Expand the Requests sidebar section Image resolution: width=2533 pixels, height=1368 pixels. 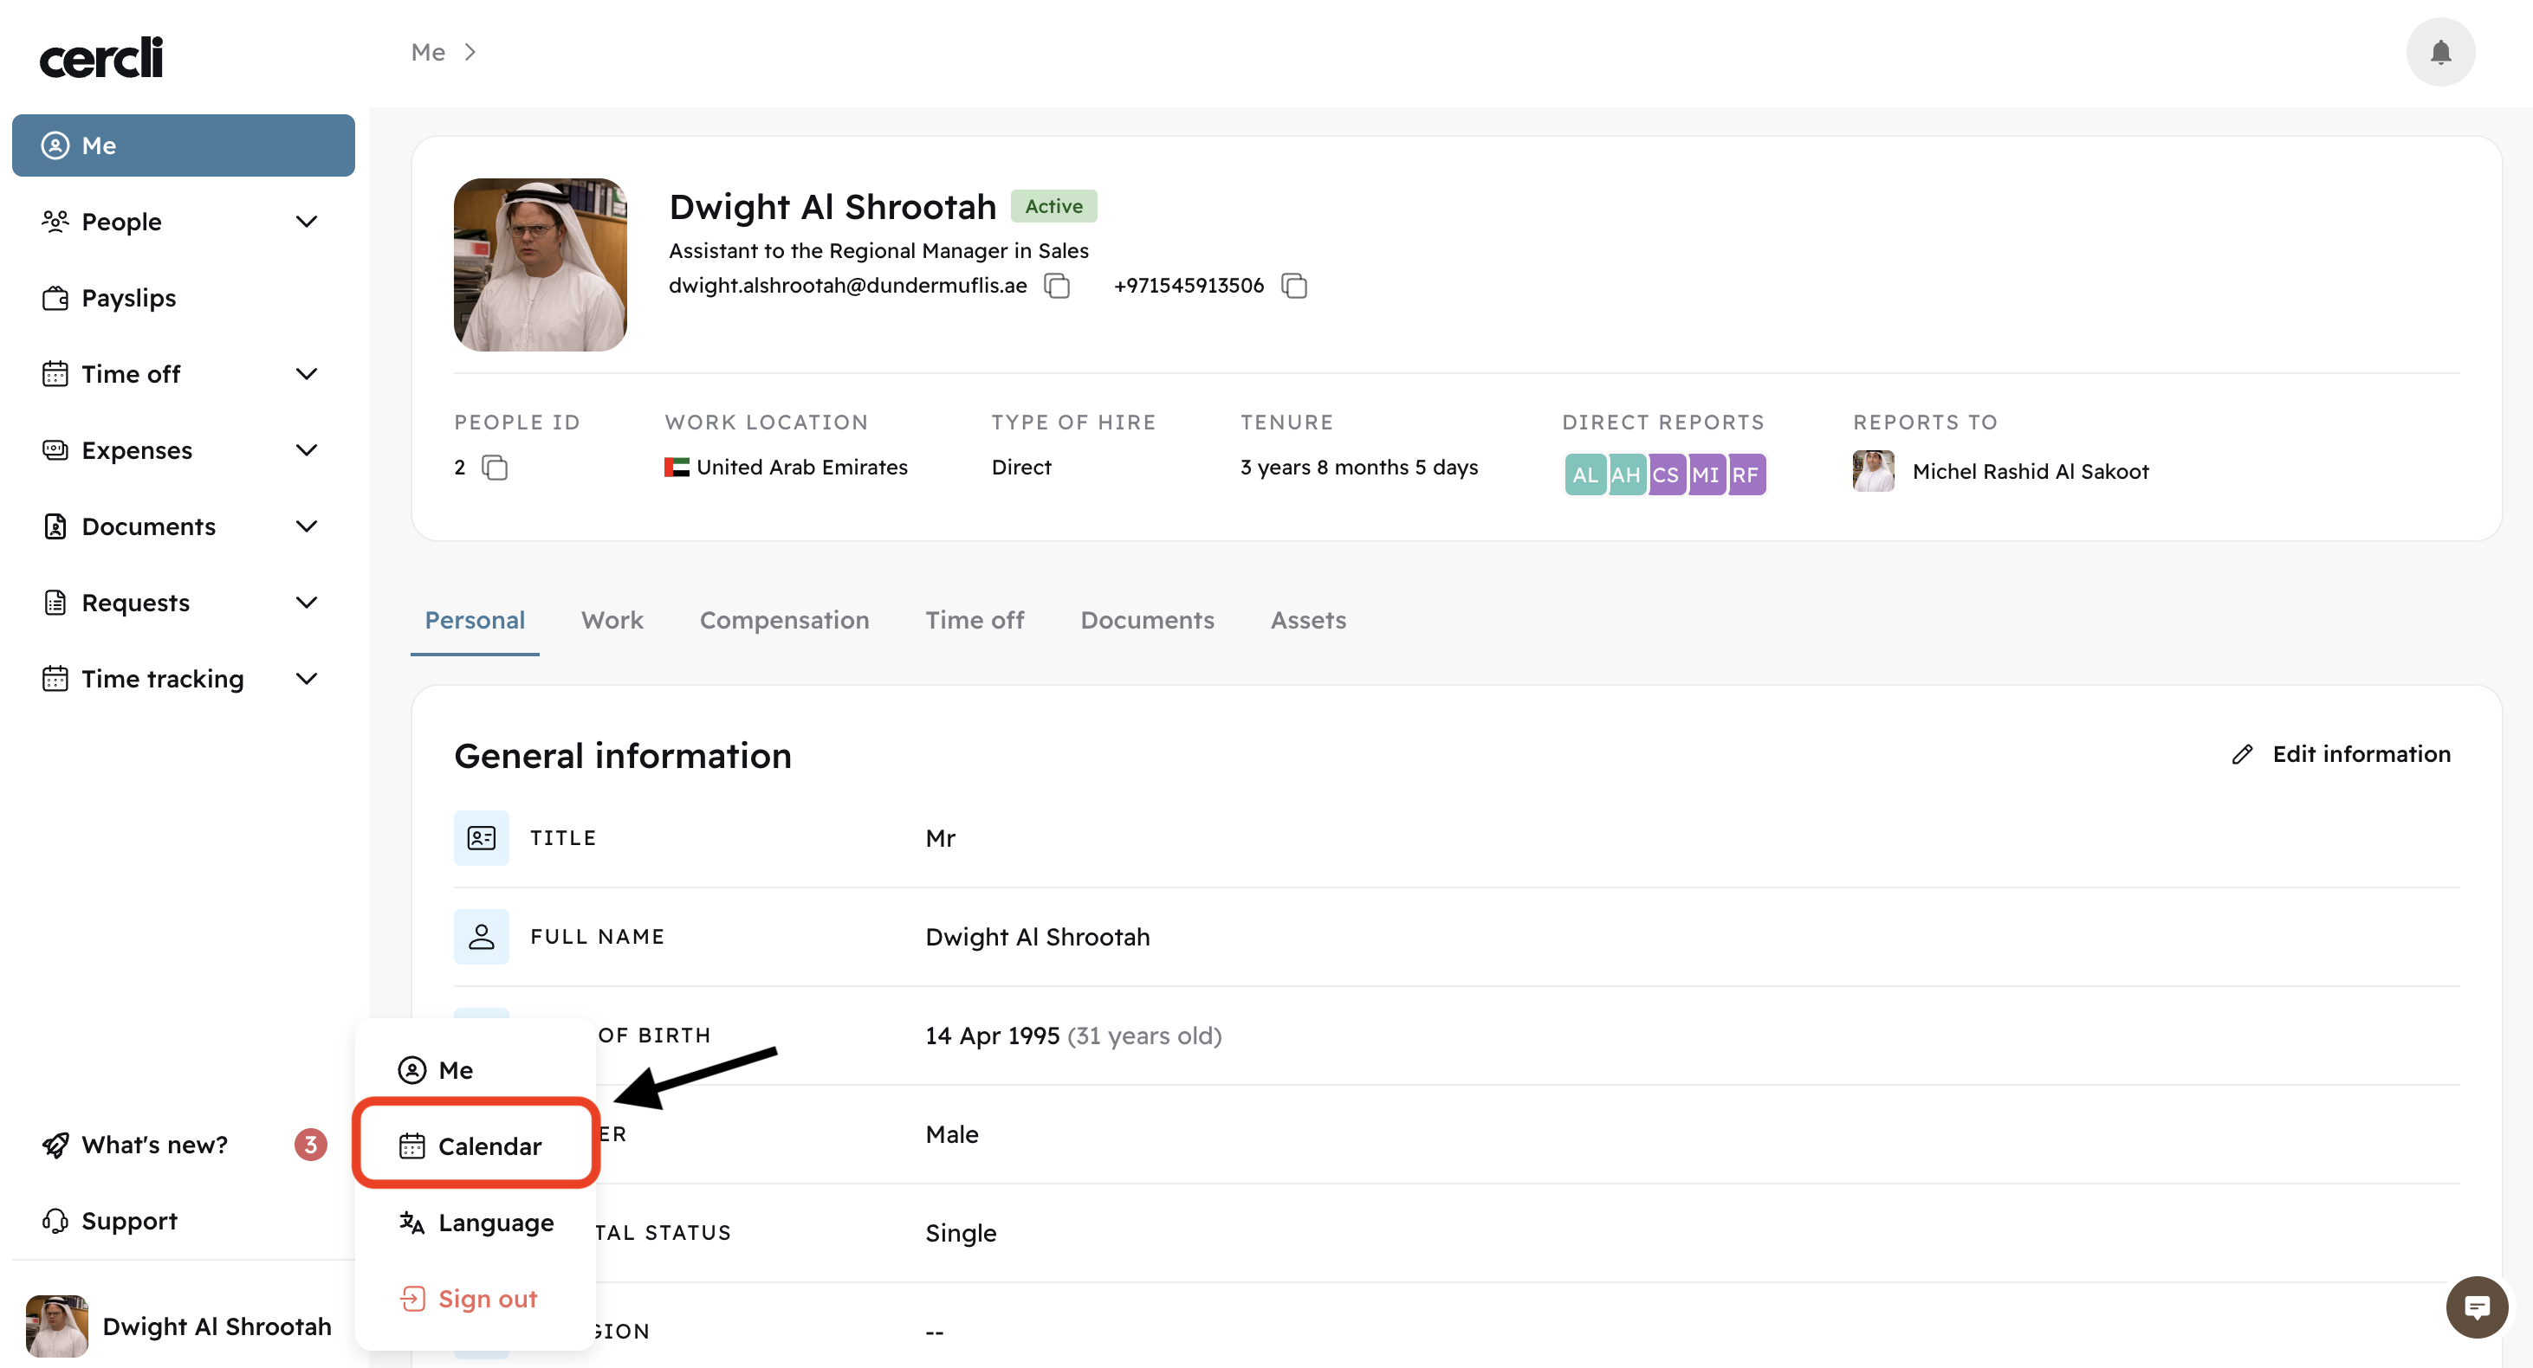tap(307, 603)
